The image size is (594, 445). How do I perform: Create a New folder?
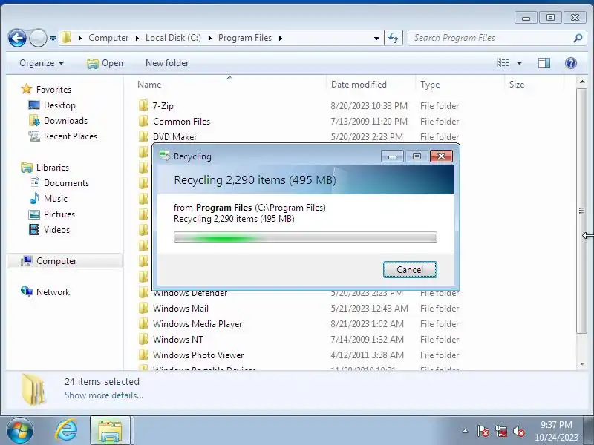click(x=167, y=63)
